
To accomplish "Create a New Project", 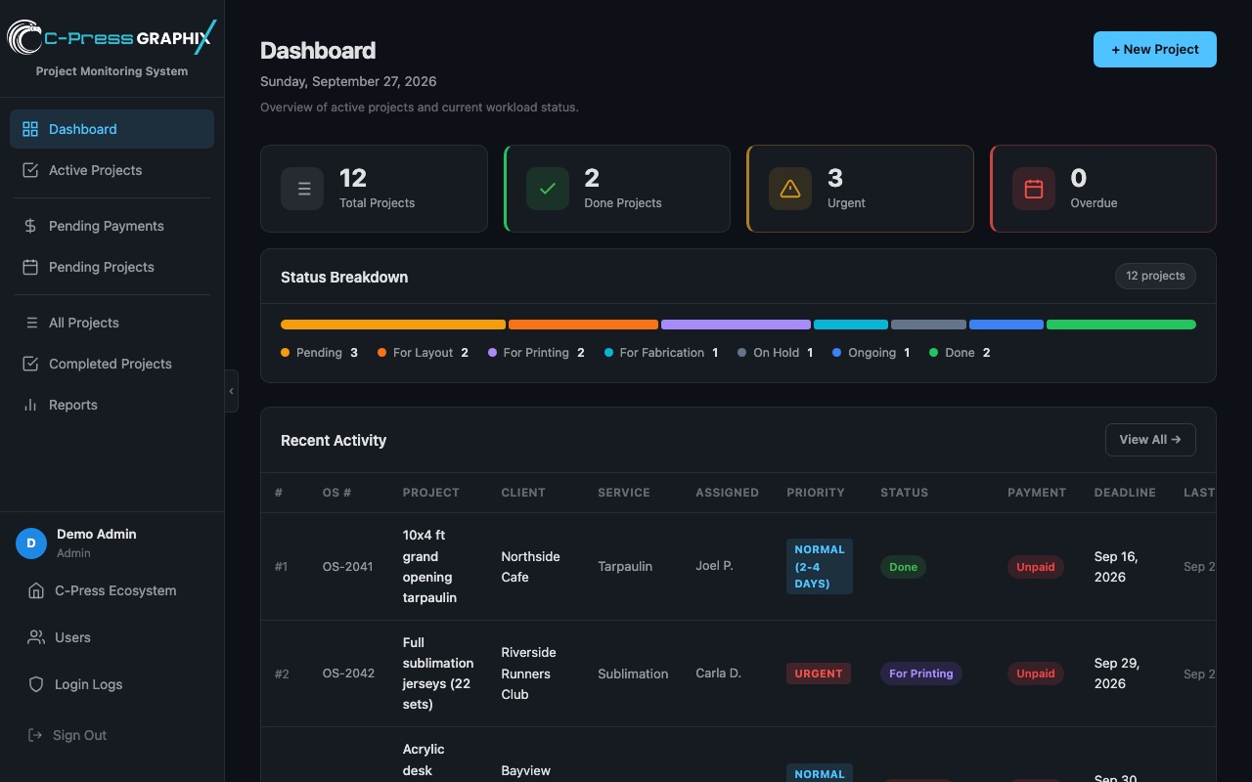I will click(1155, 49).
